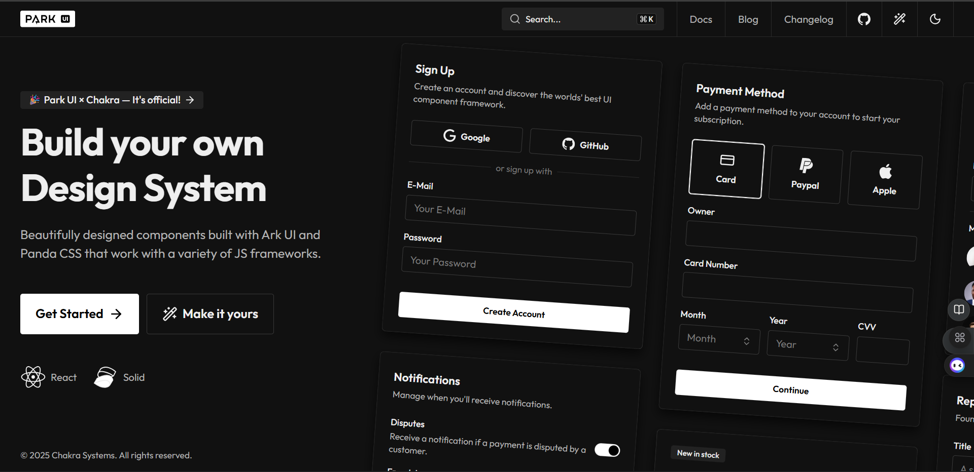Focus the Search field

point(583,19)
